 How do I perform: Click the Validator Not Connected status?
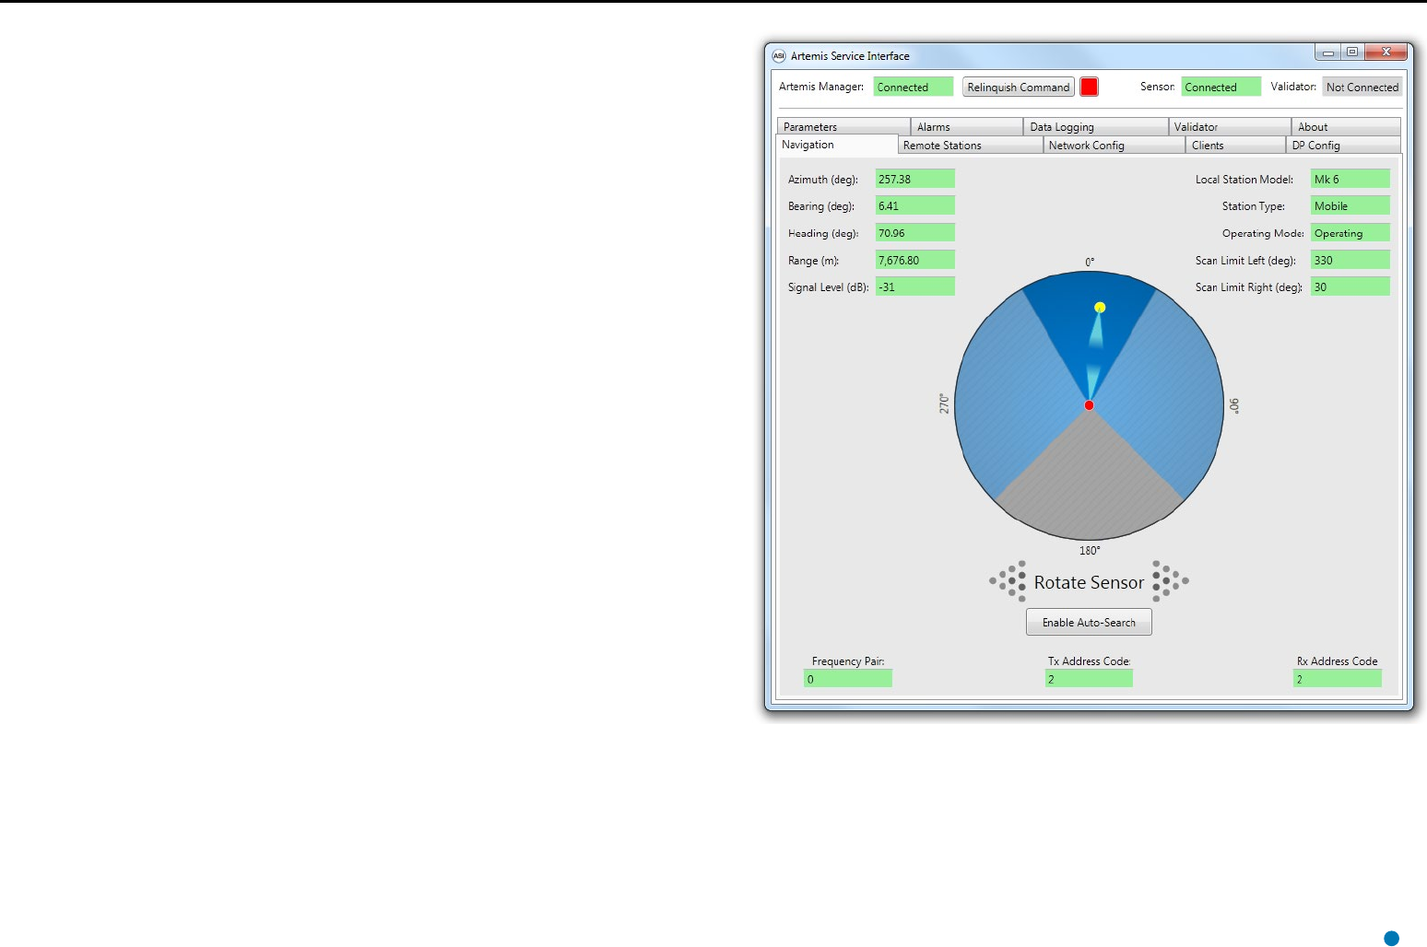click(x=1362, y=87)
